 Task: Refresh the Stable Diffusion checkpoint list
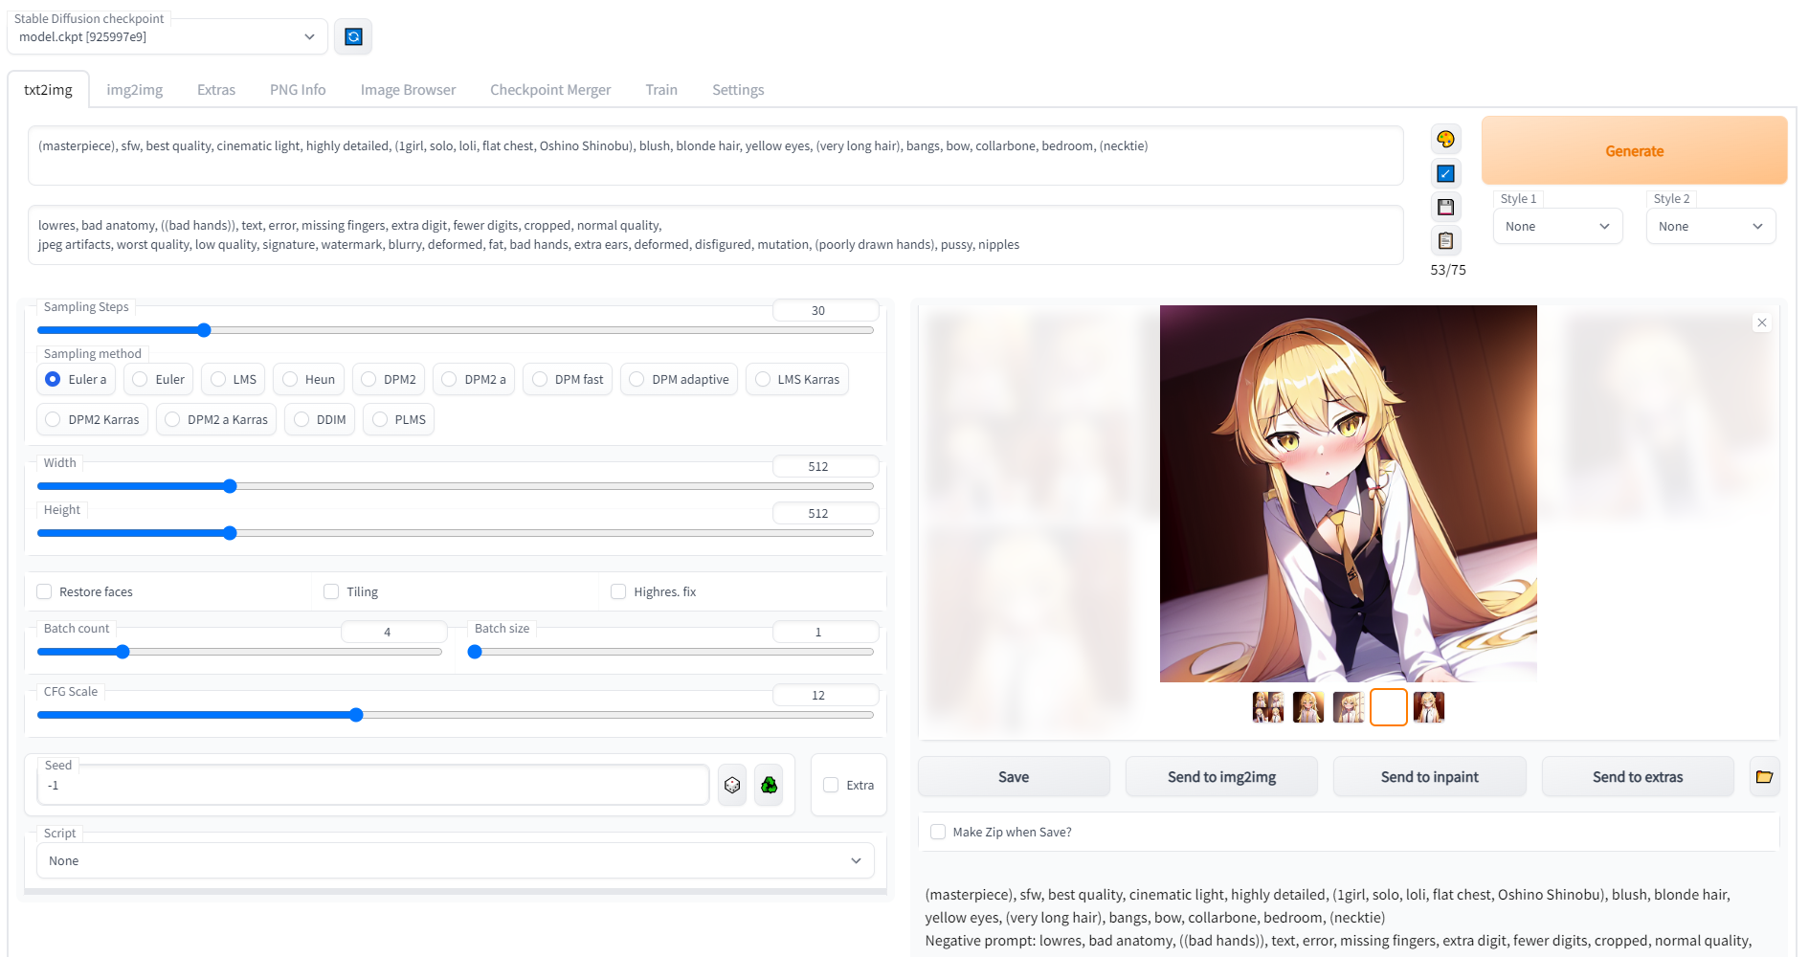pyautogui.click(x=353, y=36)
